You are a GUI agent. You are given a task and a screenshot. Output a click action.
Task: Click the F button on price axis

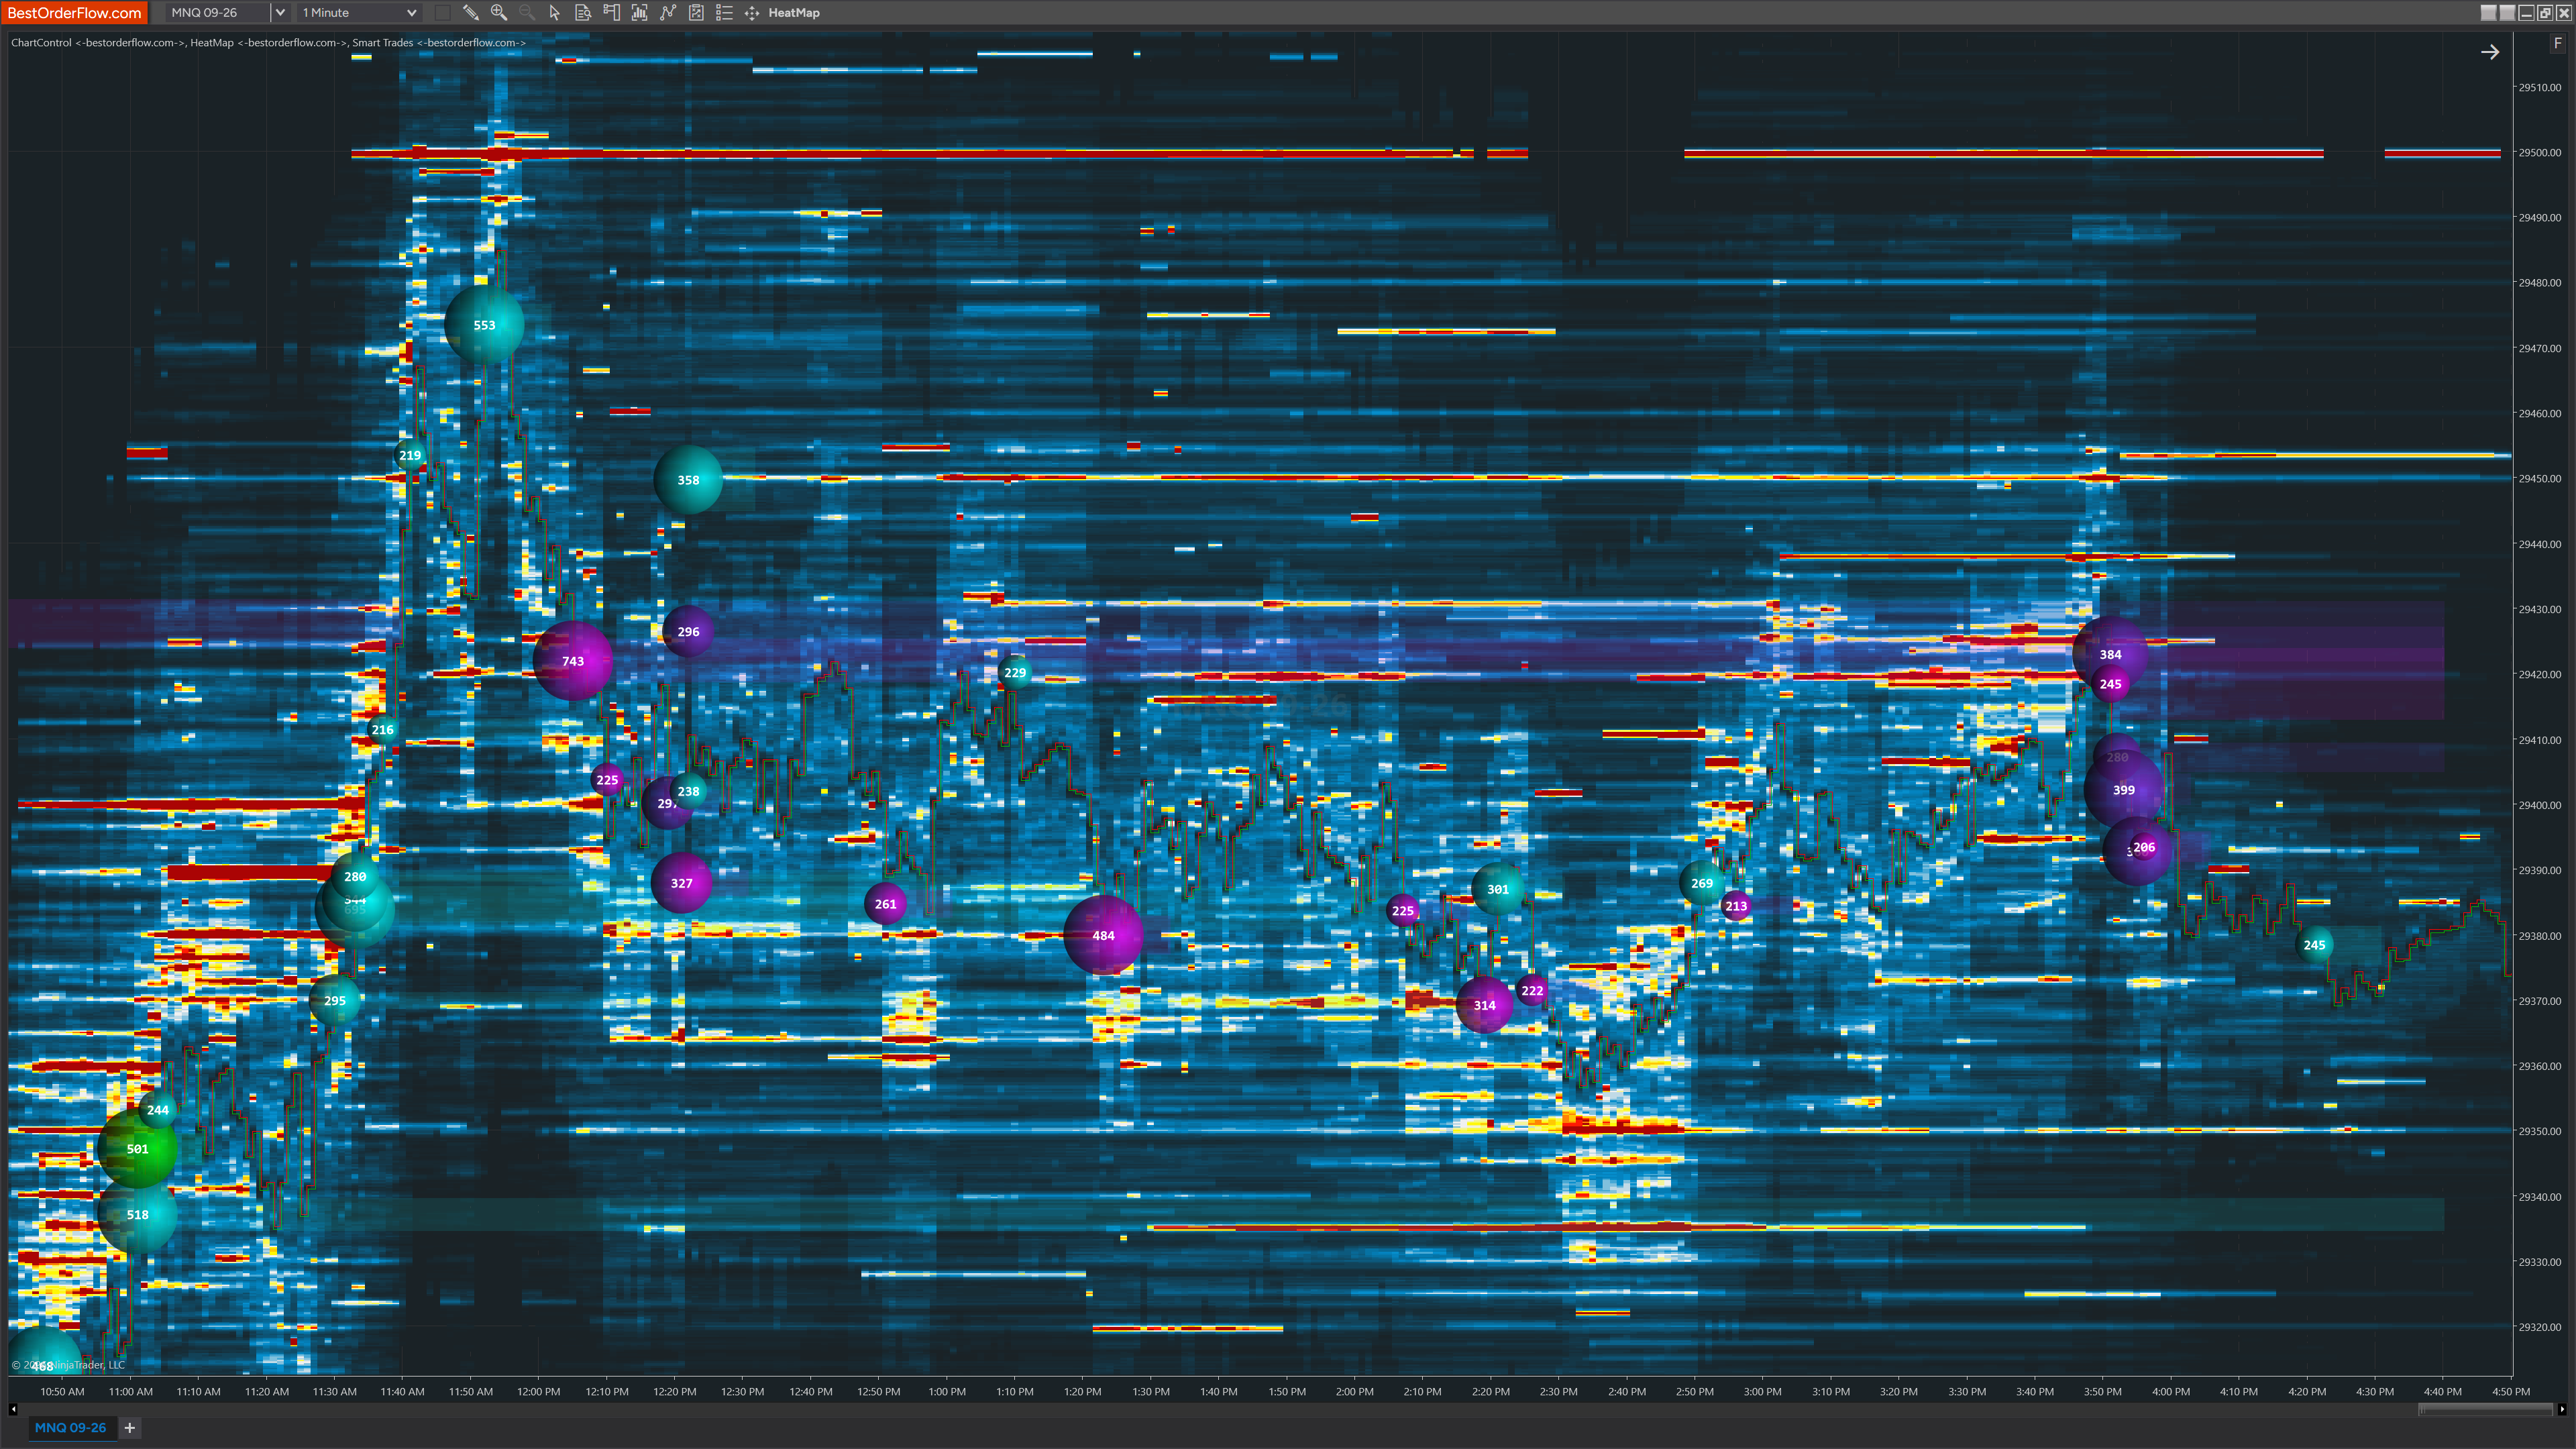pyautogui.click(x=2558, y=43)
